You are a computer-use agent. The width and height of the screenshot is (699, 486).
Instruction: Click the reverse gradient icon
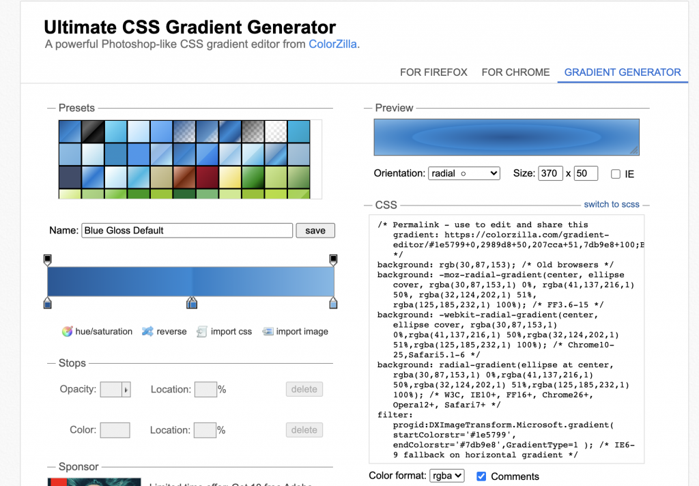click(x=147, y=331)
